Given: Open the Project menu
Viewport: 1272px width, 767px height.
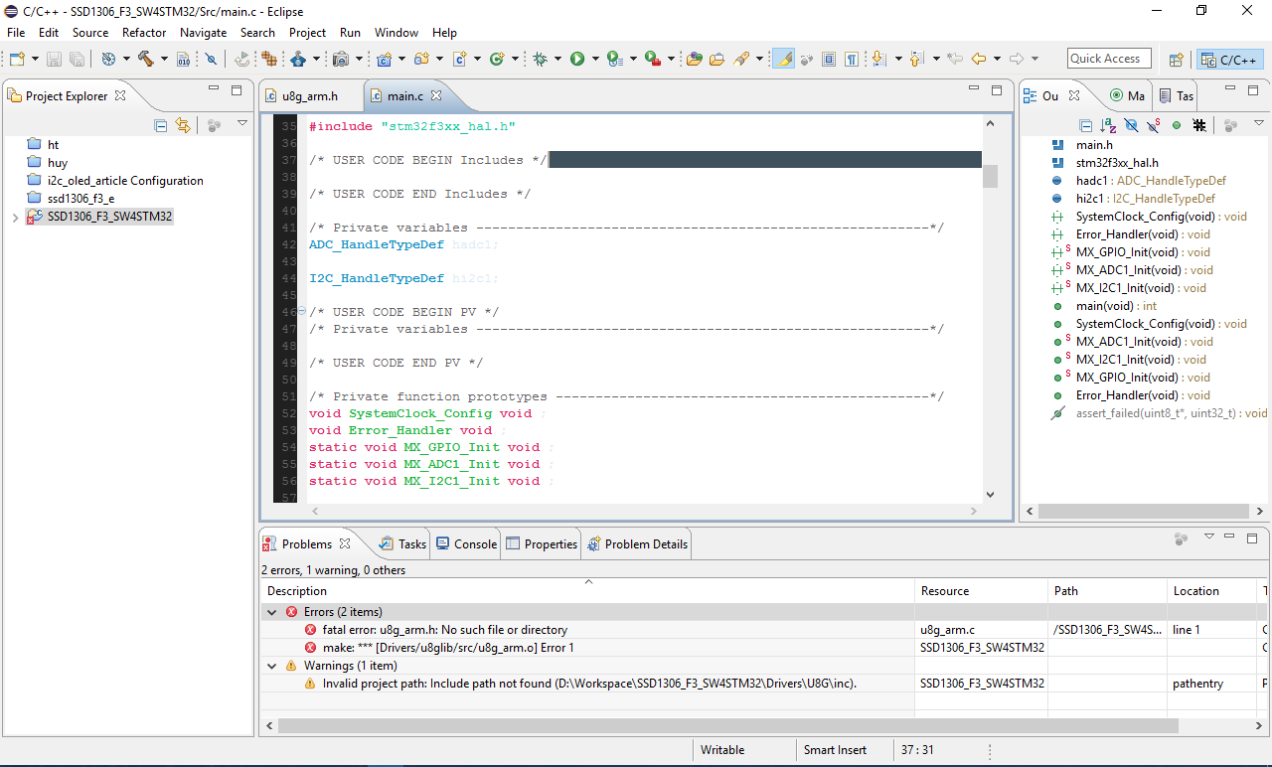Looking at the screenshot, I should [307, 33].
